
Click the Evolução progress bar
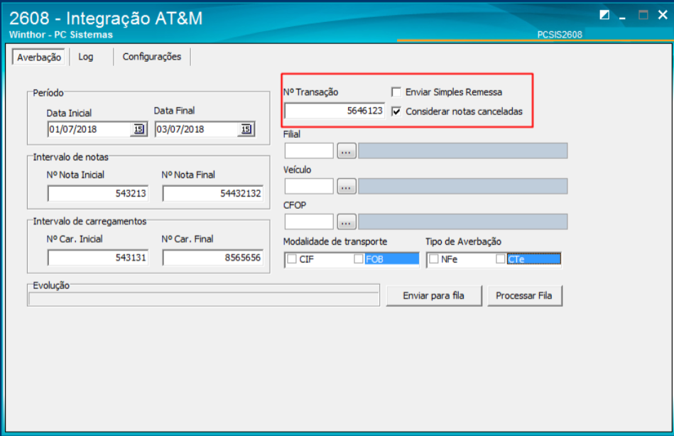click(204, 299)
